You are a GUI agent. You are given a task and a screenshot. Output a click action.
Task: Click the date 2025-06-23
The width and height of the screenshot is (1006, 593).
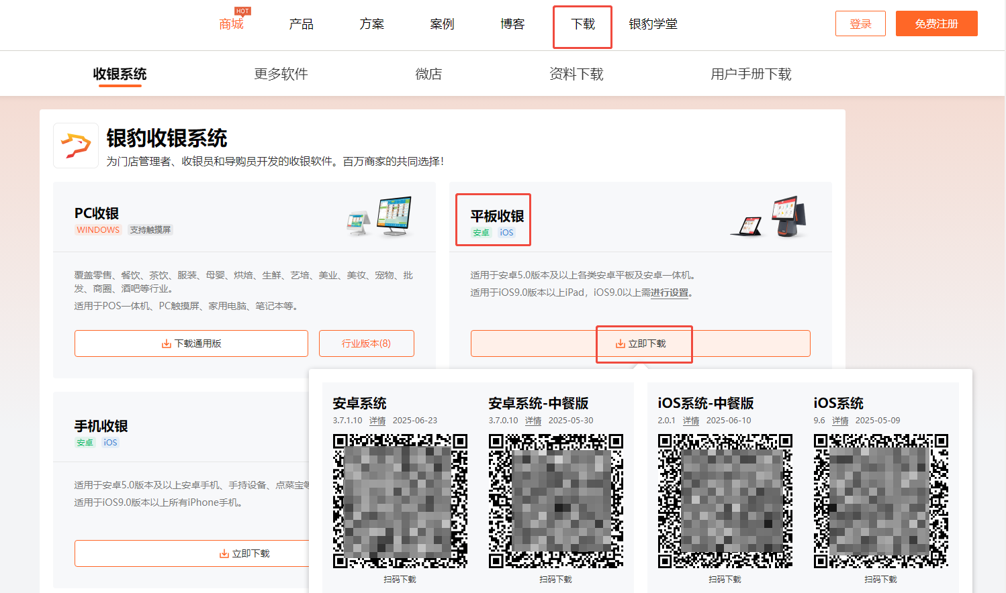tap(415, 421)
